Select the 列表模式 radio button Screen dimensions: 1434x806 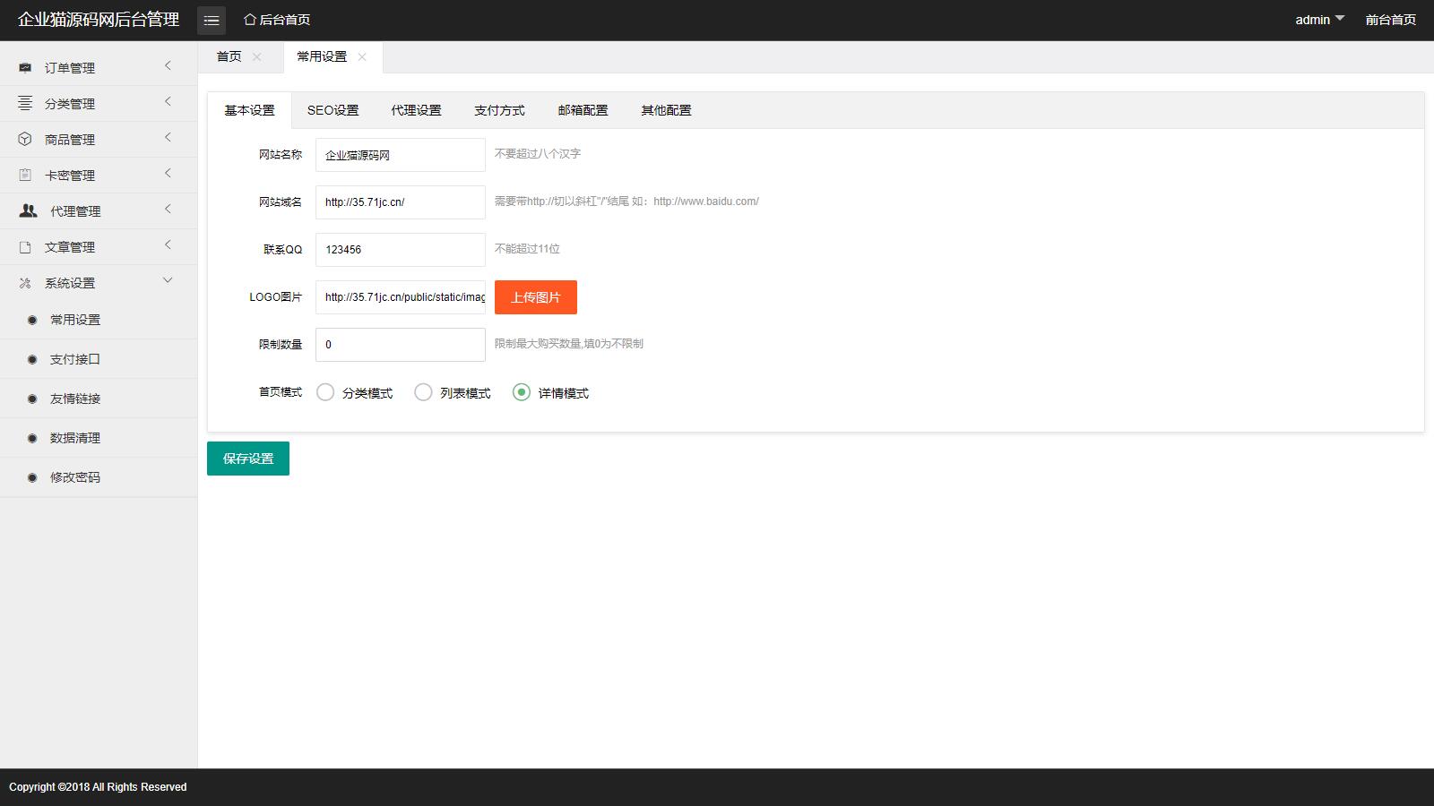pos(423,392)
